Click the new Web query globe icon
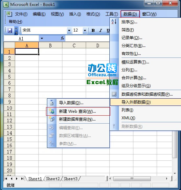 (x=52, y=111)
